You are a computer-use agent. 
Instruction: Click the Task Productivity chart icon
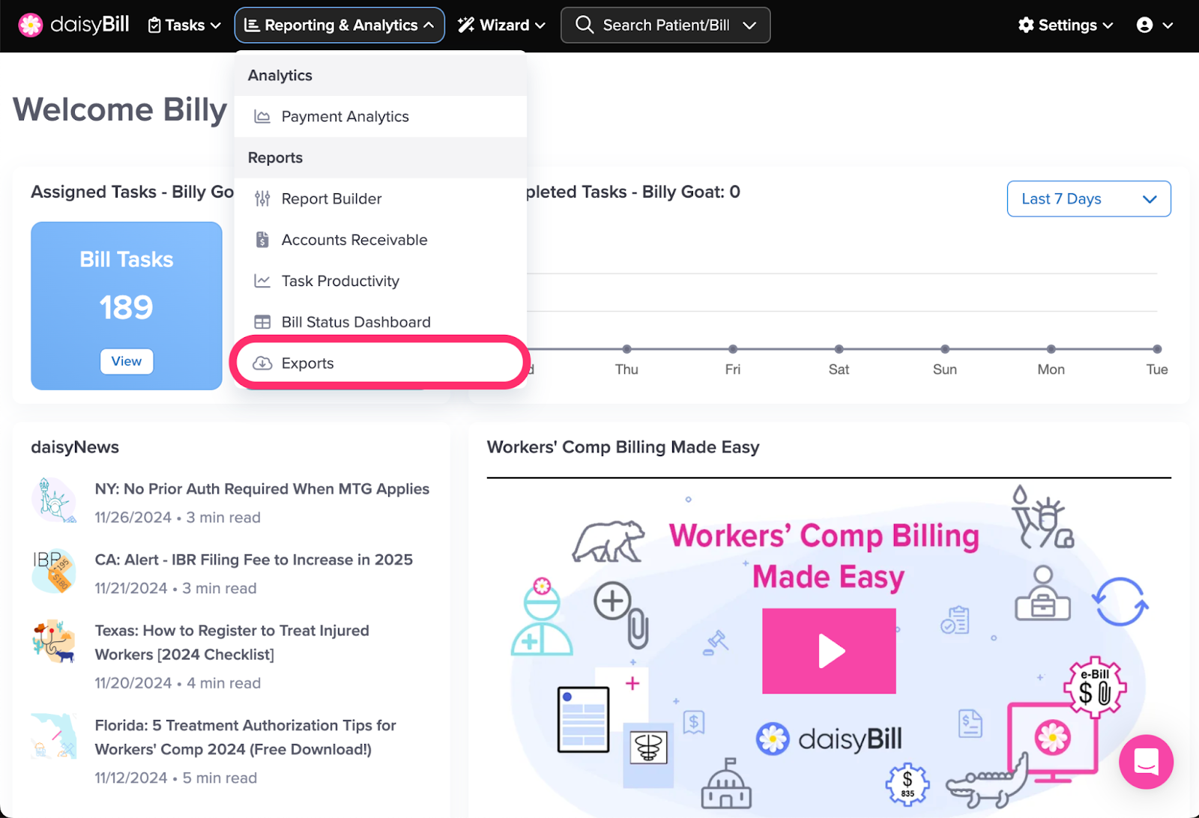tap(262, 281)
